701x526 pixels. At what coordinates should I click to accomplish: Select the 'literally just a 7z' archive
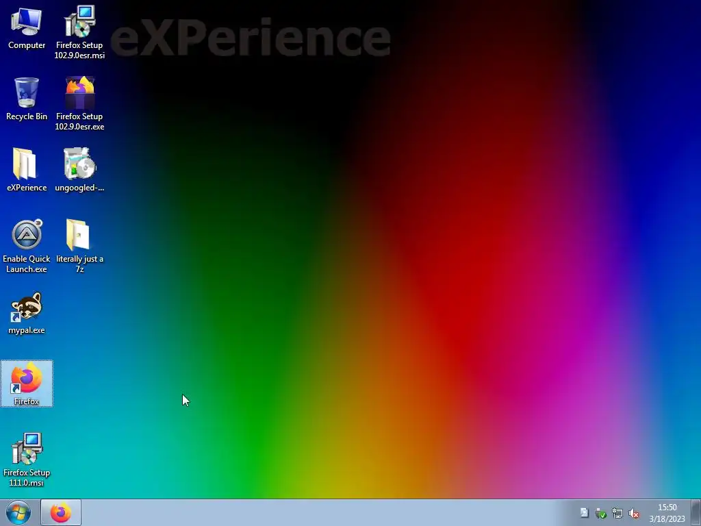79,246
